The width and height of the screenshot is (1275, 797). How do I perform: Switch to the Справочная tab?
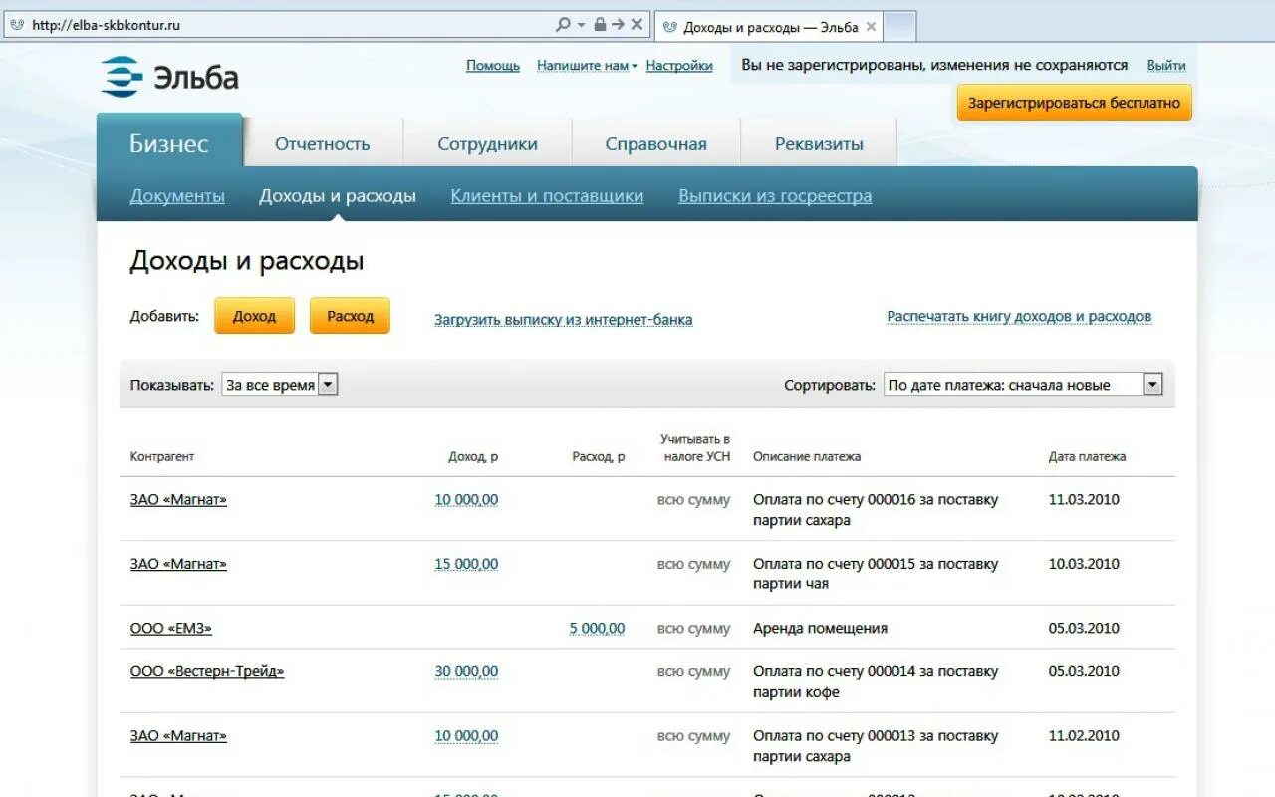[x=655, y=144]
